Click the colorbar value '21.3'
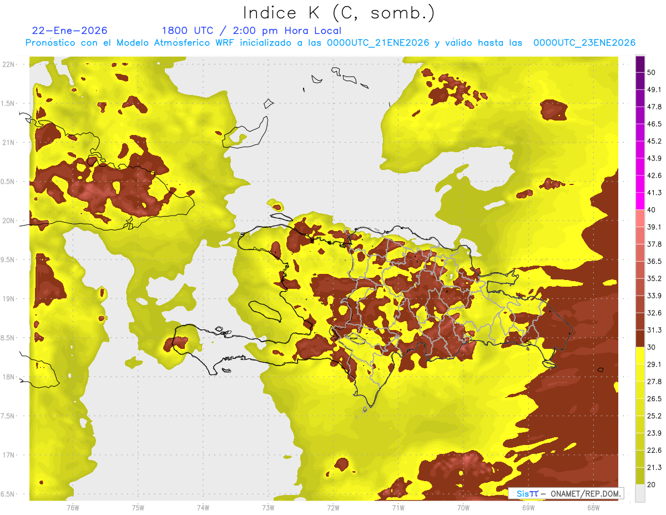The height and width of the screenshot is (515, 666). click(x=654, y=468)
